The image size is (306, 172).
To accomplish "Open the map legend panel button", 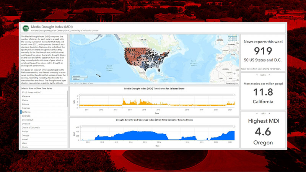I will click(x=235, y=39).
